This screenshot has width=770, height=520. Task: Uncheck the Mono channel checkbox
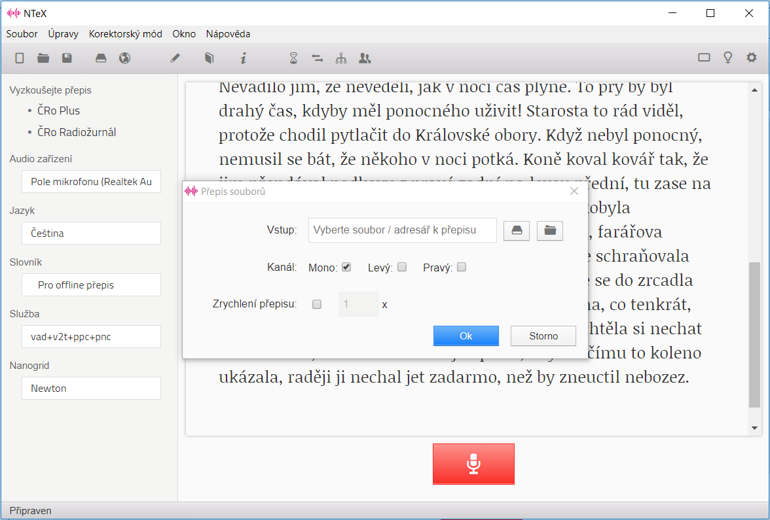346,267
